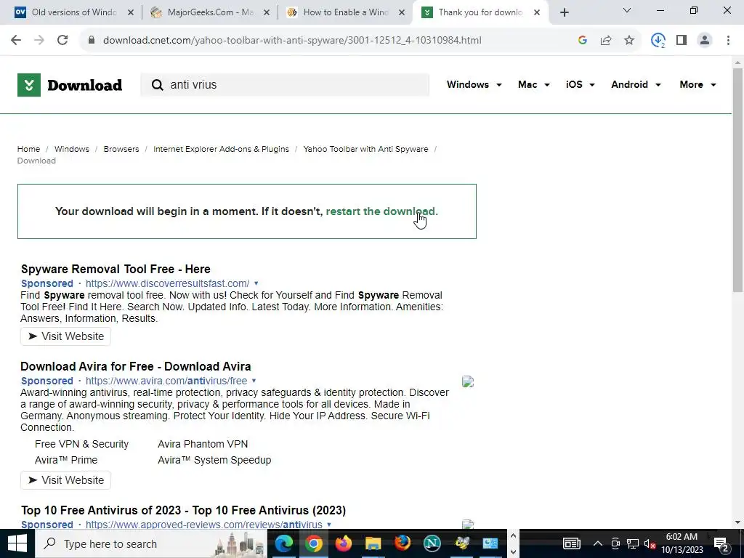
Task: Click the share page icon
Action: tap(606, 41)
